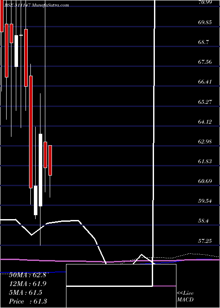Screen dimensions: 220x308
Task: Click the 67.56 price axis label
Action: pyautogui.click(x=205, y=62)
